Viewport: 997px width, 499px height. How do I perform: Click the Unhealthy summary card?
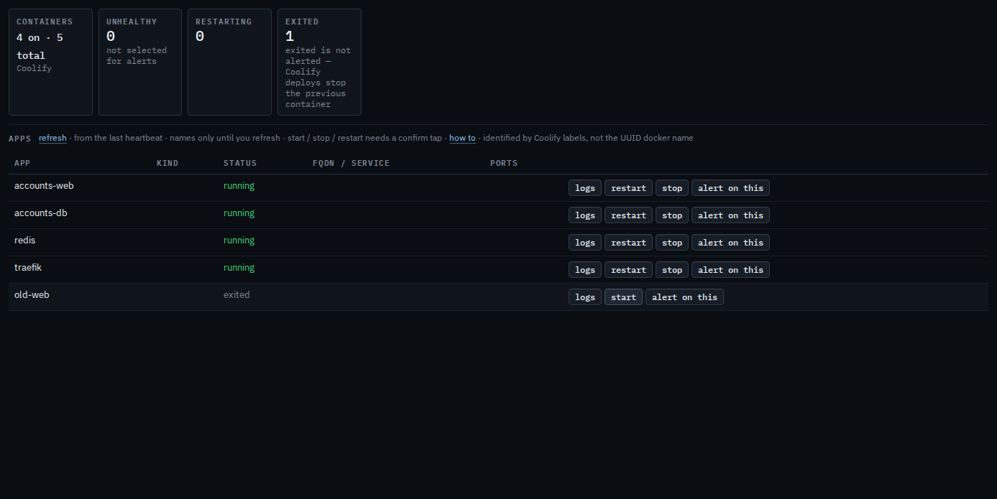click(140, 62)
